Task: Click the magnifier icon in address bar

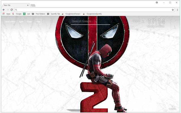Action: coord(16,10)
